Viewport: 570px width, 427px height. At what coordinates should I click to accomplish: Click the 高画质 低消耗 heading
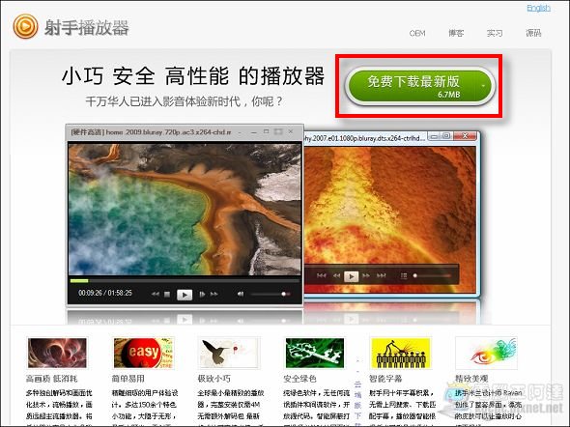(51, 379)
